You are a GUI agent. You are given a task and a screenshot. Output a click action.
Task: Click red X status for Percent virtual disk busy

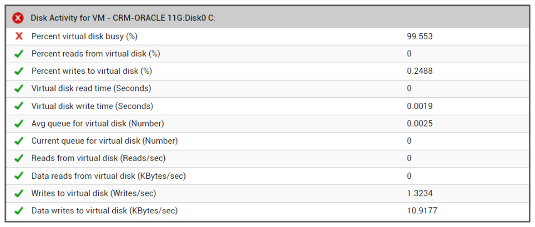[x=19, y=36]
